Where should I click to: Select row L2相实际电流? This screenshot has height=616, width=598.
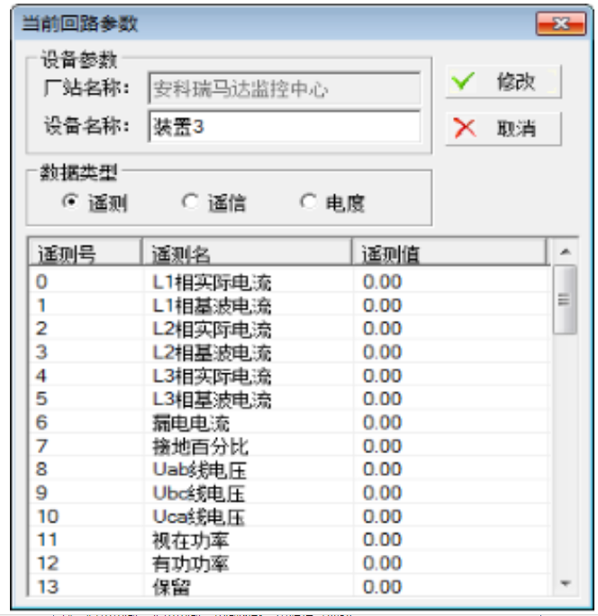pyautogui.click(x=289, y=328)
